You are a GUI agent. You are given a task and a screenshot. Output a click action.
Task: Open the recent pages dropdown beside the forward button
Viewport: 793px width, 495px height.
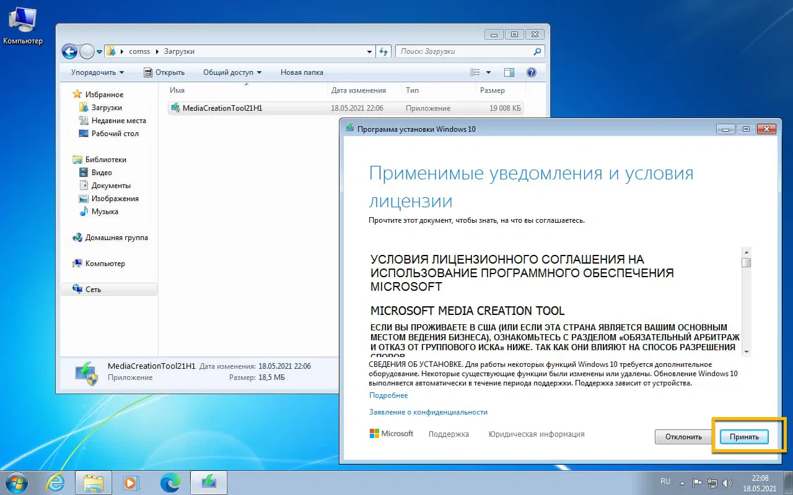(x=99, y=52)
